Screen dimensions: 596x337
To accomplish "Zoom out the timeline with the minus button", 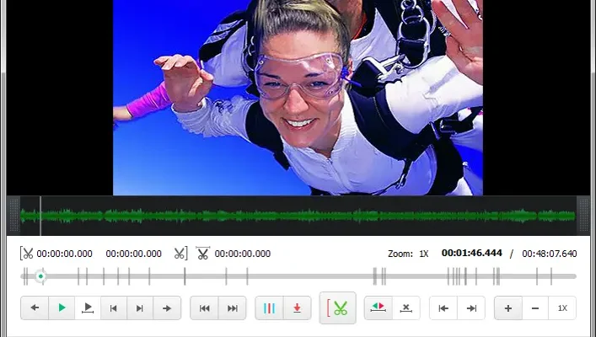I will click(535, 308).
